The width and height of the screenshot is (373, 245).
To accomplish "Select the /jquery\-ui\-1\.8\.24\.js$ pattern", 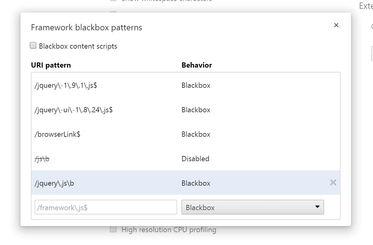I will click(x=74, y=110).
